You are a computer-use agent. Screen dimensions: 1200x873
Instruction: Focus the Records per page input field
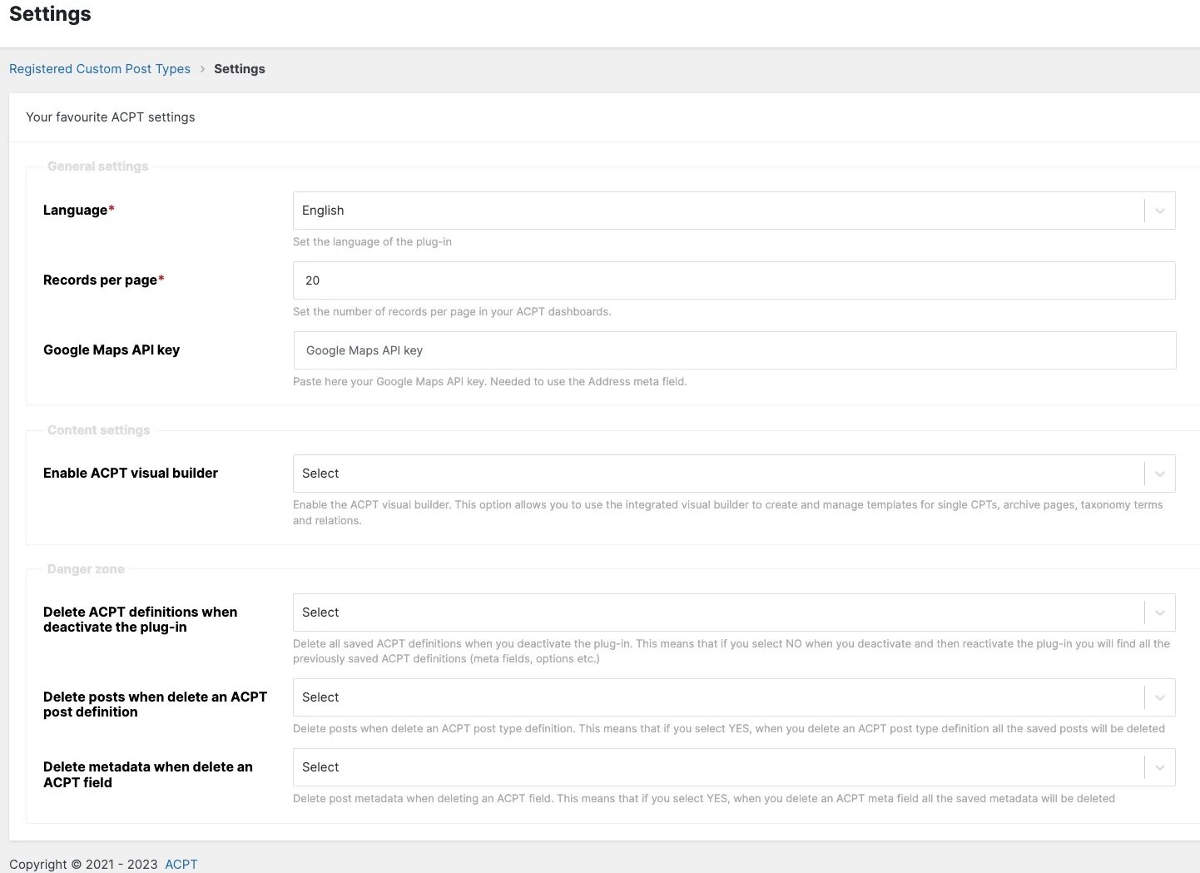click(x=733, y=281)
